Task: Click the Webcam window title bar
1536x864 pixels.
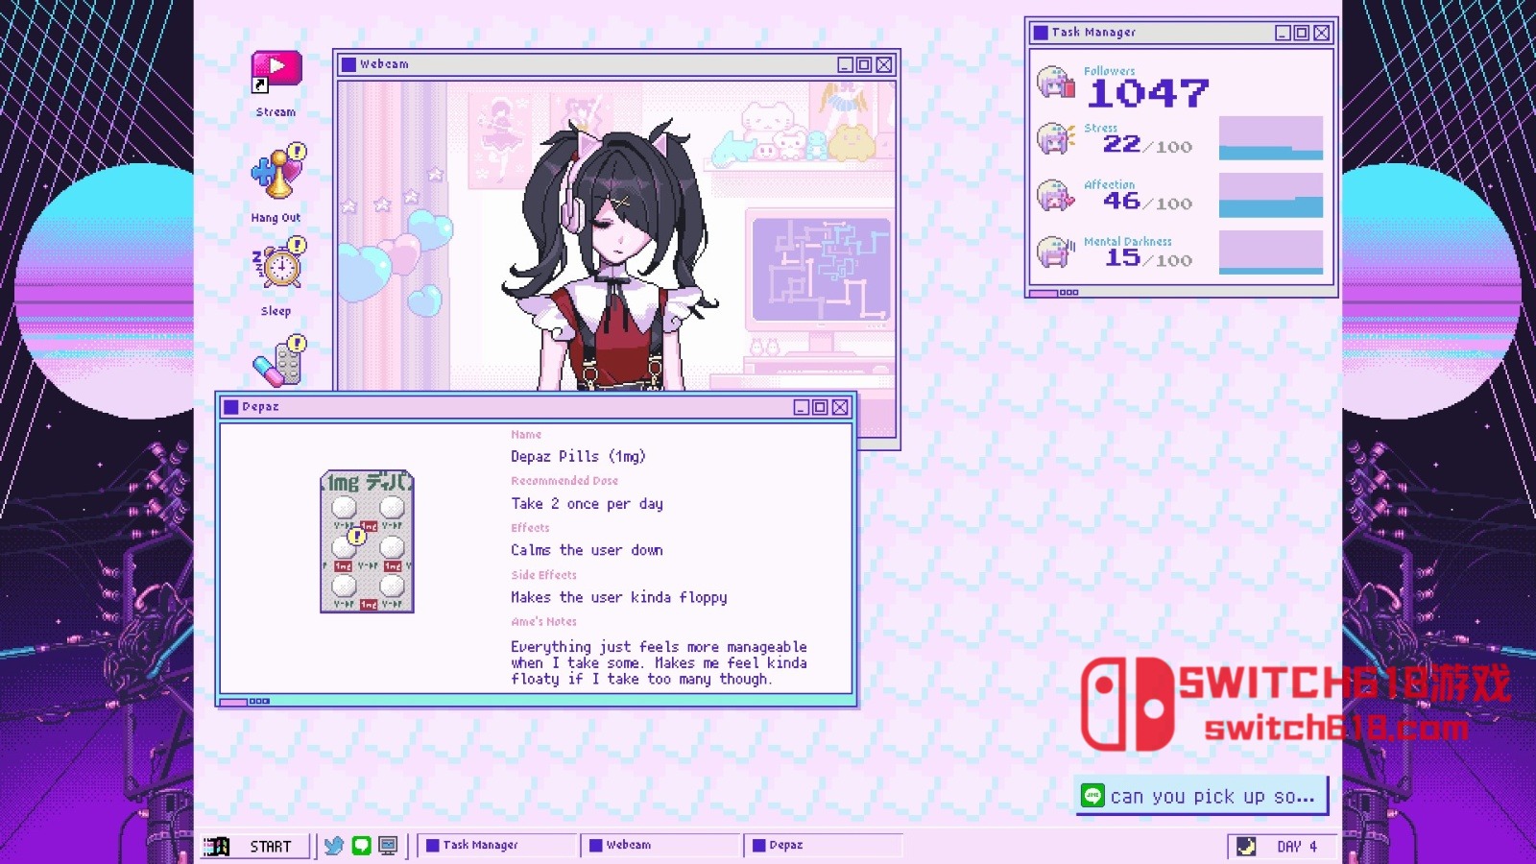Action: [x=617, y=64]
